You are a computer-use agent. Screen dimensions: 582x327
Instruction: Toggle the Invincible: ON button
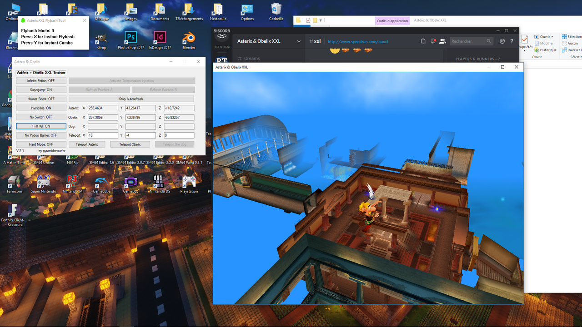[x=41, y=108]
